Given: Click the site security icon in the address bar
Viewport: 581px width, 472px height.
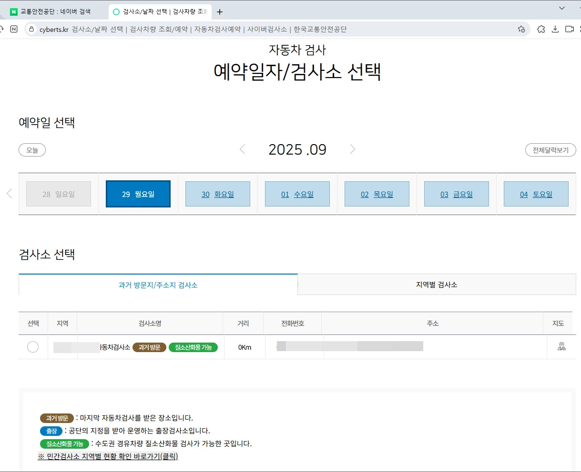Looking at the screenshot, I should point(31,29).
